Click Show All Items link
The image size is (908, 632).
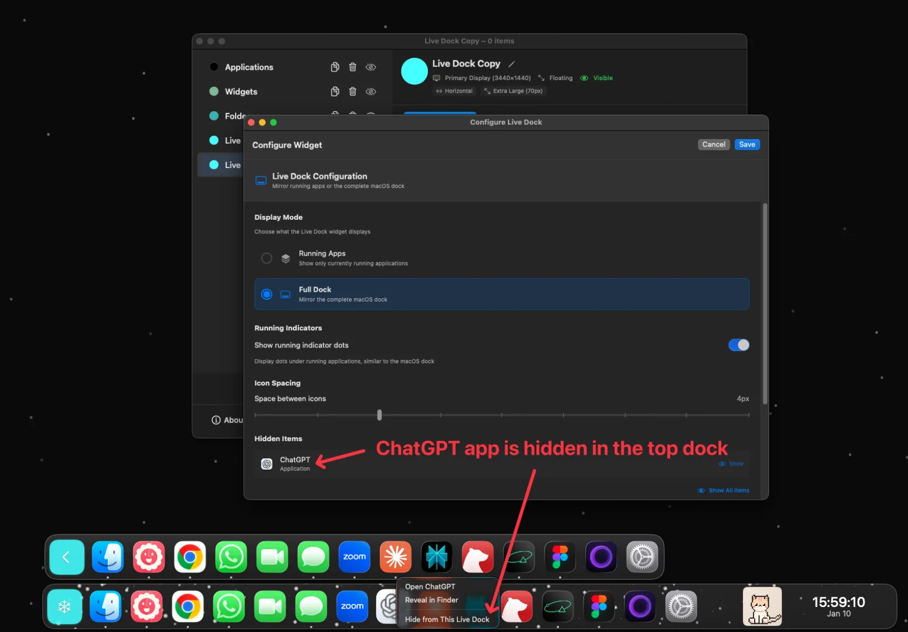(x=724, y=491)
